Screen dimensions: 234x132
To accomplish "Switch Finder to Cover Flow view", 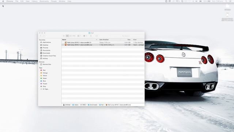I will 74,36.
